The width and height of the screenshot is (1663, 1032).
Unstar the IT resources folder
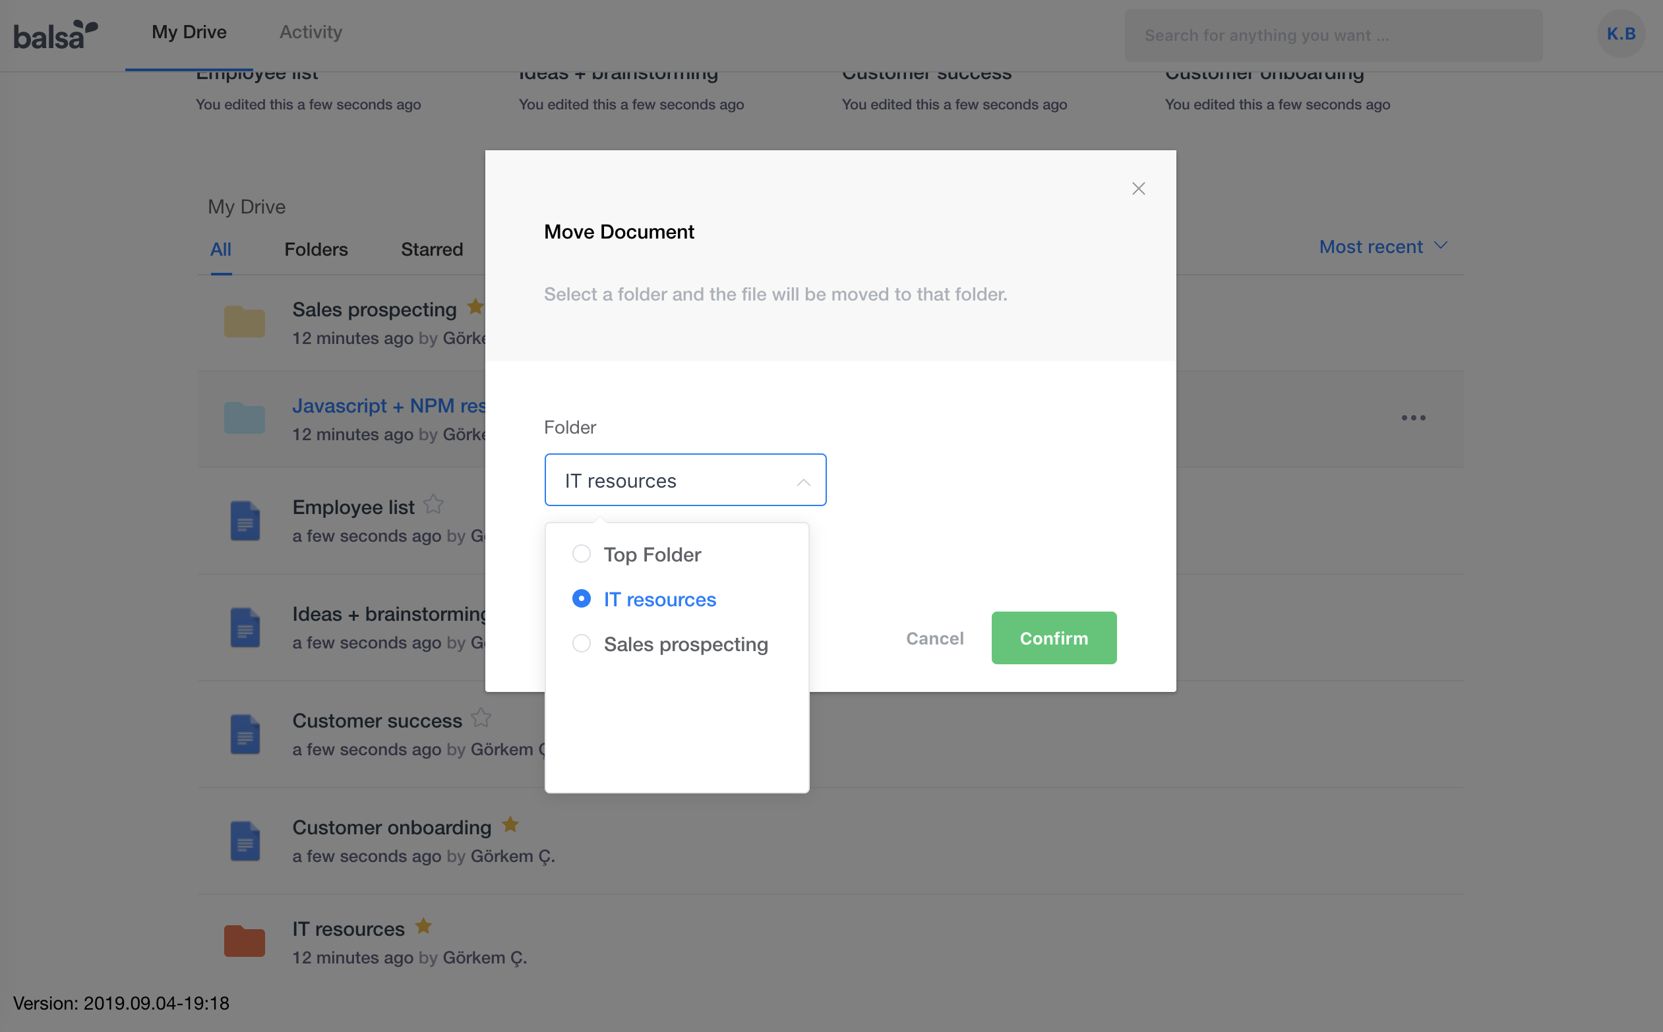pos(423,926)
